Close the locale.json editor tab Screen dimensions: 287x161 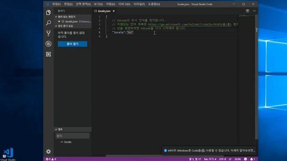click(113, 11)
